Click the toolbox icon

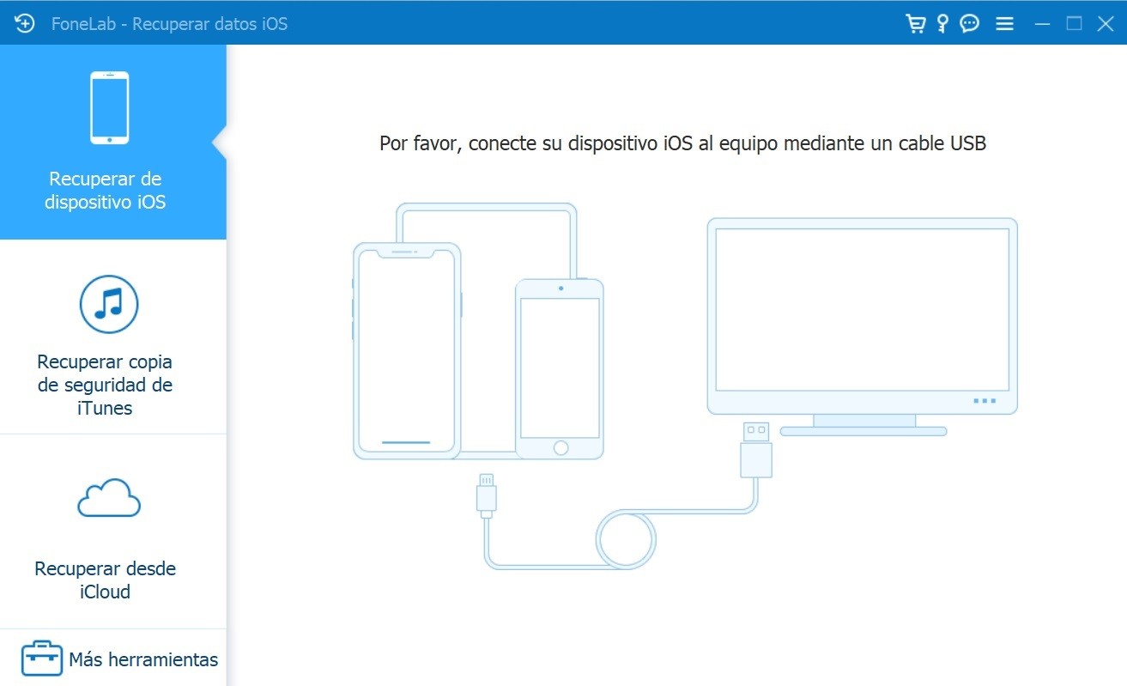(42, 659)
